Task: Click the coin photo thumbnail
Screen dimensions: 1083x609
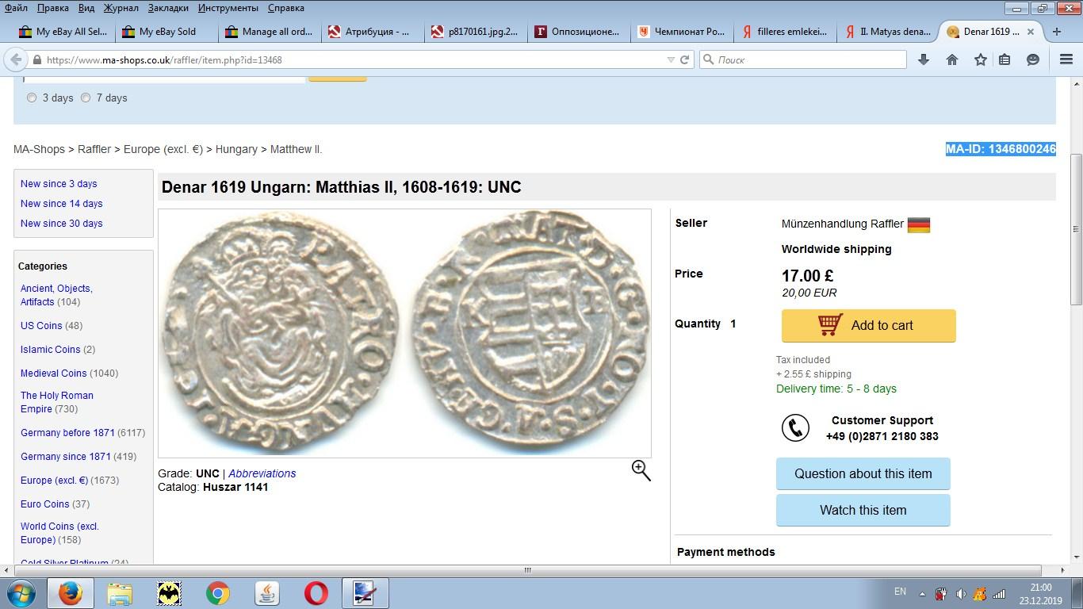Action: (404, 333)
